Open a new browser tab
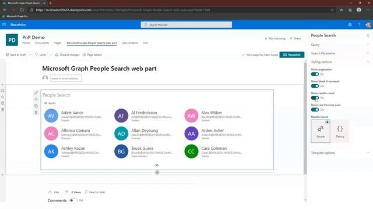This screenshot has height=209, width=373. coord(51,3)
